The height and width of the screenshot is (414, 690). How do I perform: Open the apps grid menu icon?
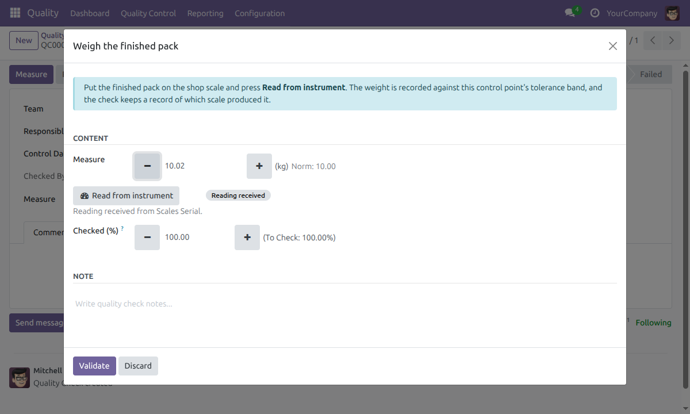point(16,13)
